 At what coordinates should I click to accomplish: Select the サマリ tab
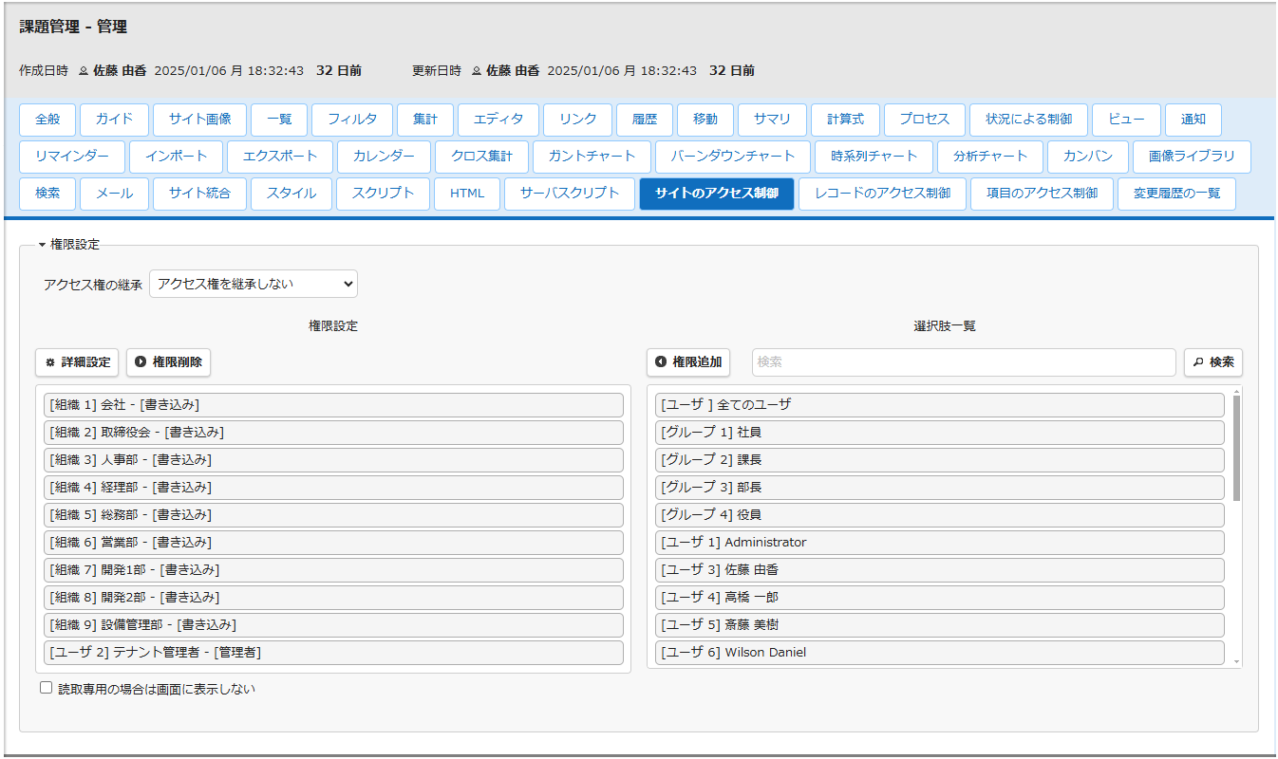(x=772, y=120)
